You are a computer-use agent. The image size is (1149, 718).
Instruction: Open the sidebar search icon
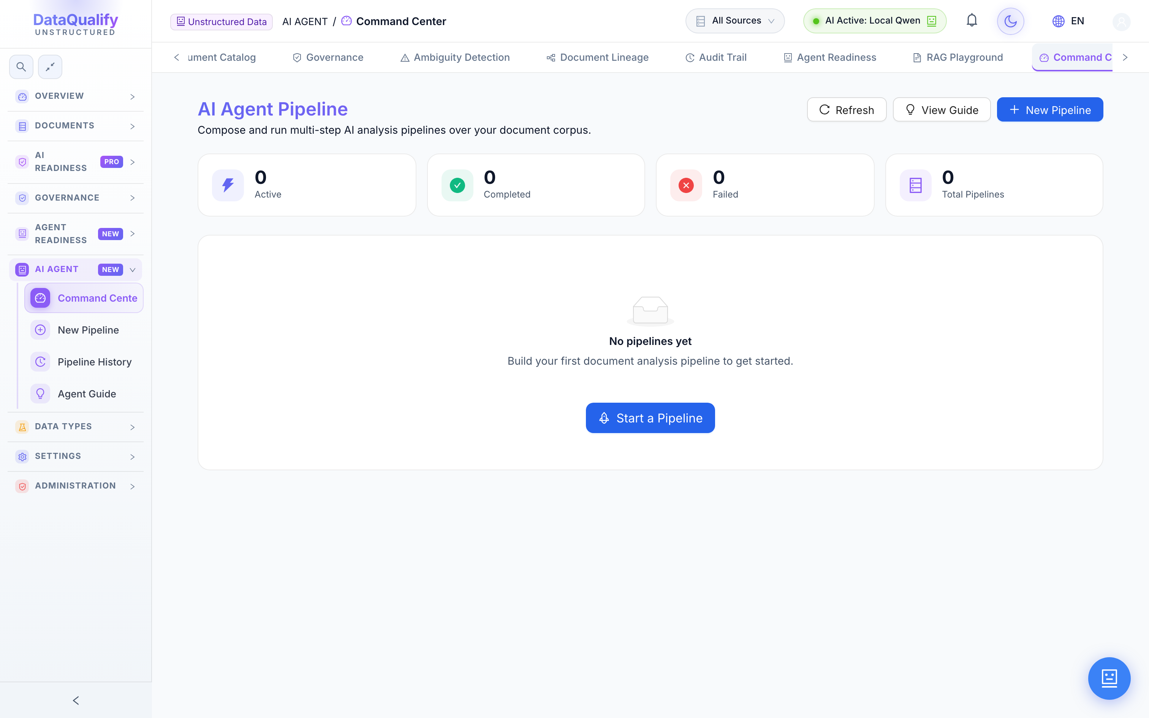pyautogui.click(x=21, y=67)
